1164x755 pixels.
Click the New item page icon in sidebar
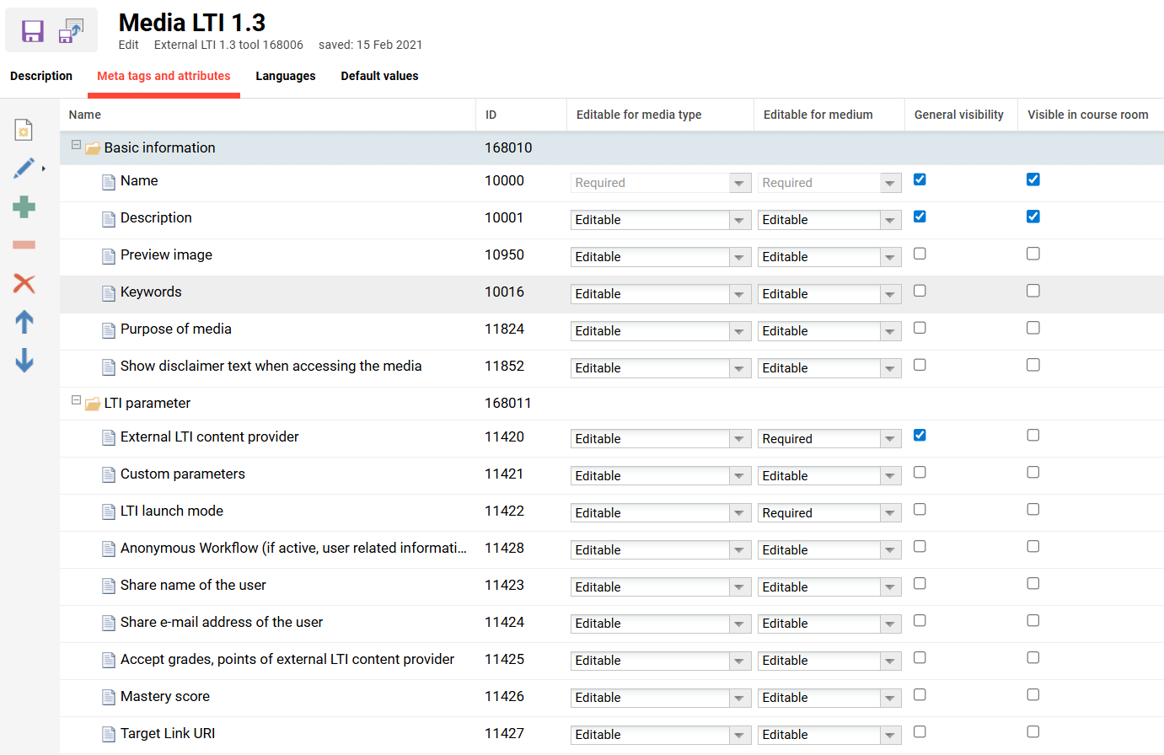click(x=24, y=130)
